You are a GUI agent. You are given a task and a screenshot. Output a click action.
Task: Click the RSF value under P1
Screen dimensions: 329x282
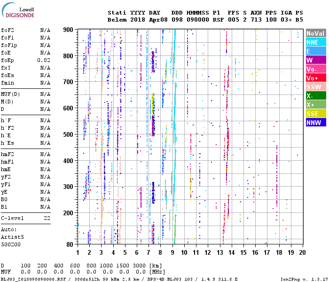[218, 20]
